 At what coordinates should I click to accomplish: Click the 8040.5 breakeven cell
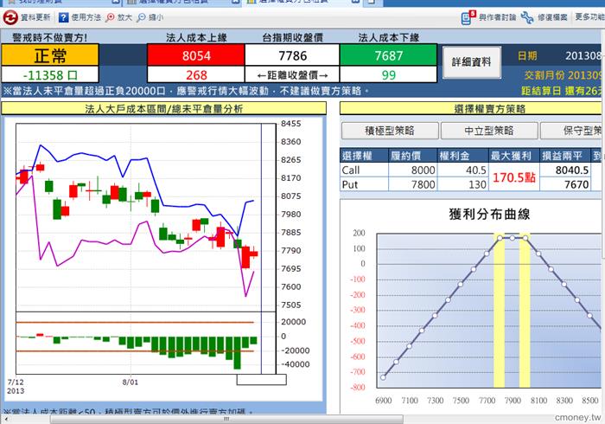coord(564,170)
